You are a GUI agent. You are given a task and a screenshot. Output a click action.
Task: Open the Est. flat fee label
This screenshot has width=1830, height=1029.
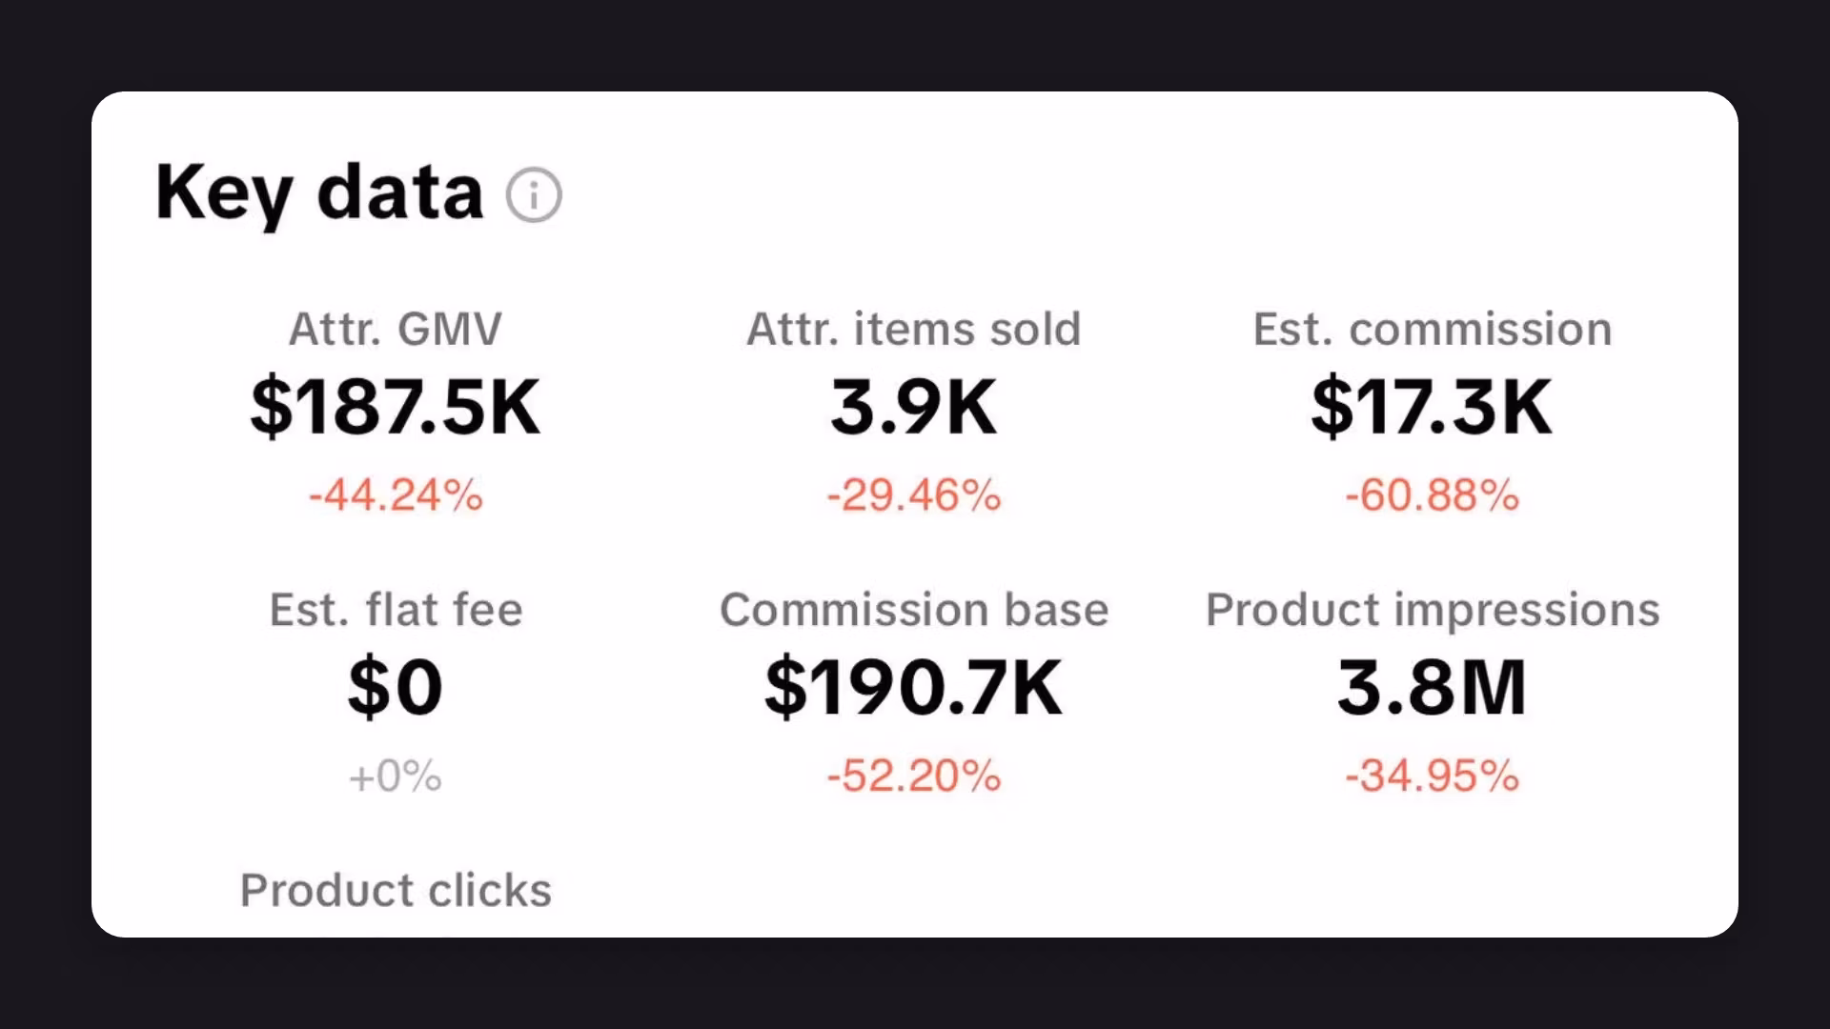click(396, 610)
